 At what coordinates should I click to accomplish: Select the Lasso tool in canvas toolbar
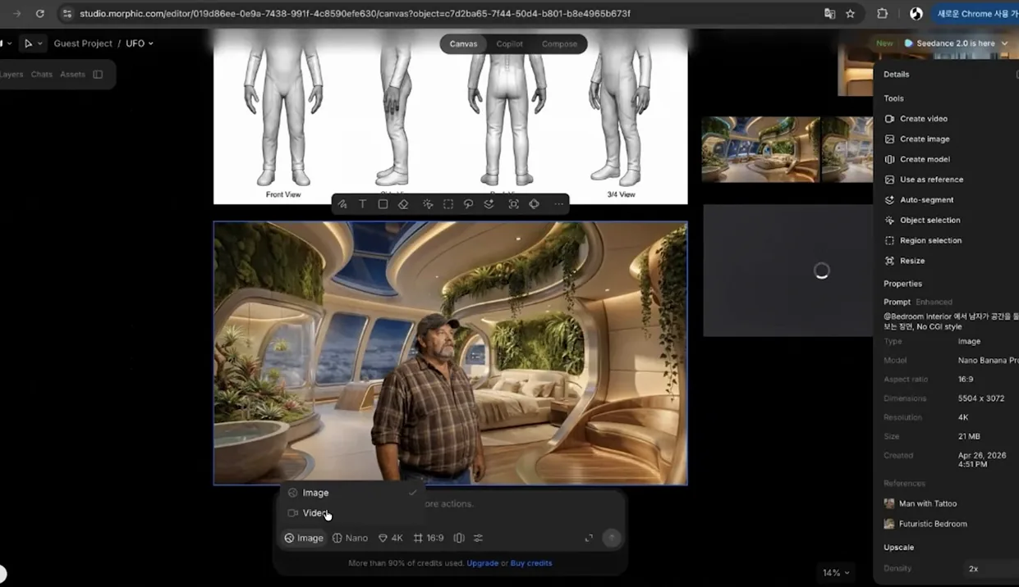[x=469, y=204]
